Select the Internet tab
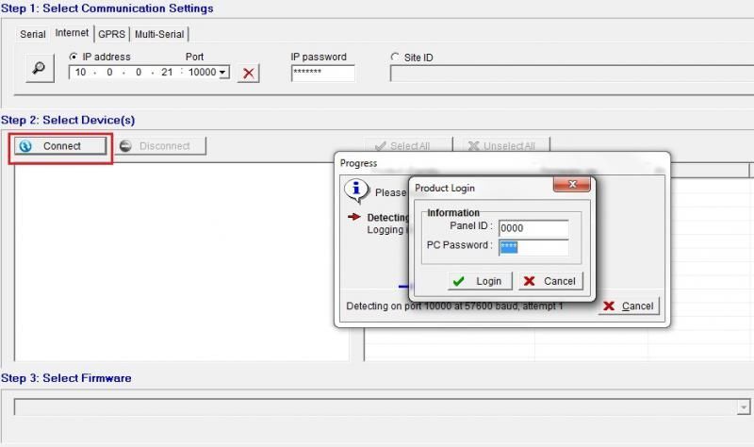This screenshot has height=447, width=754. tap(72, 33)
